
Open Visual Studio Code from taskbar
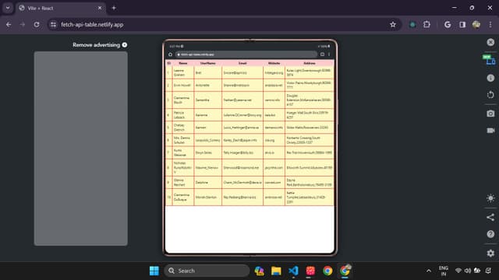[x=293, y=271]
